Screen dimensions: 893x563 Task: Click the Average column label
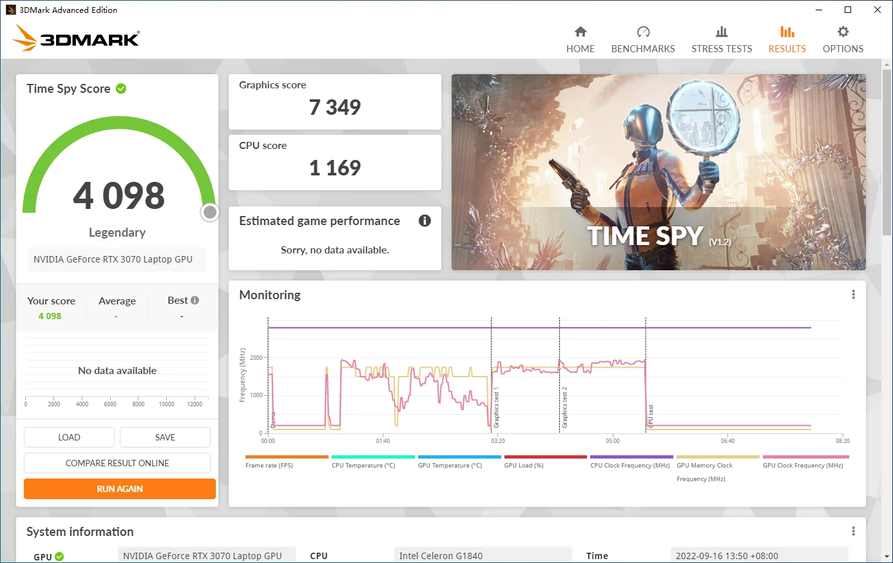tap(117, 301)
